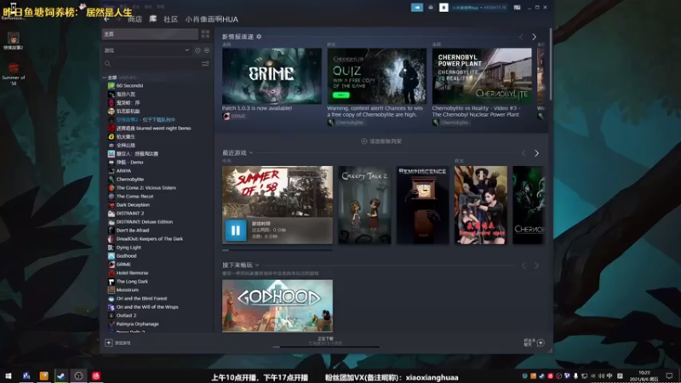Expand the 游戏 category dropdown
Screen dimensions: 681x383
(x=187, y=50)
